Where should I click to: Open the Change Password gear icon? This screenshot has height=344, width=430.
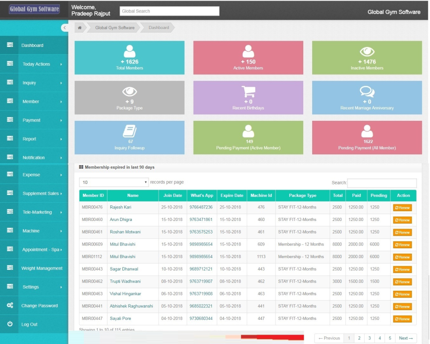(10, 306)
